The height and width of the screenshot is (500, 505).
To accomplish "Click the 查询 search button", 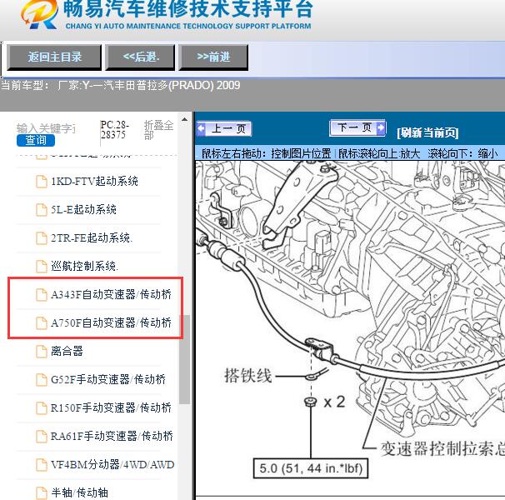I will click(36, 140).
